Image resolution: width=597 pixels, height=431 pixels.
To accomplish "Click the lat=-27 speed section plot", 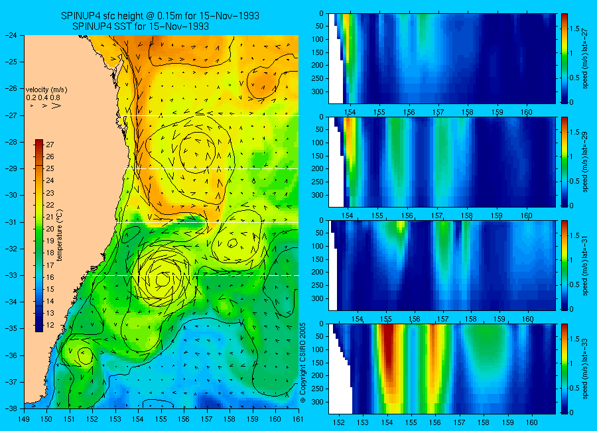I will (442, 58).
